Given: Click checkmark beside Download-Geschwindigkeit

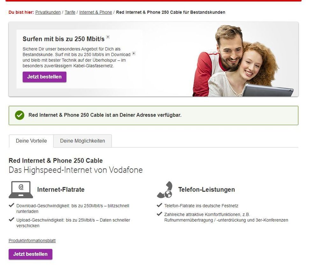Looking at the screenshot, I should tap(11, 205).
